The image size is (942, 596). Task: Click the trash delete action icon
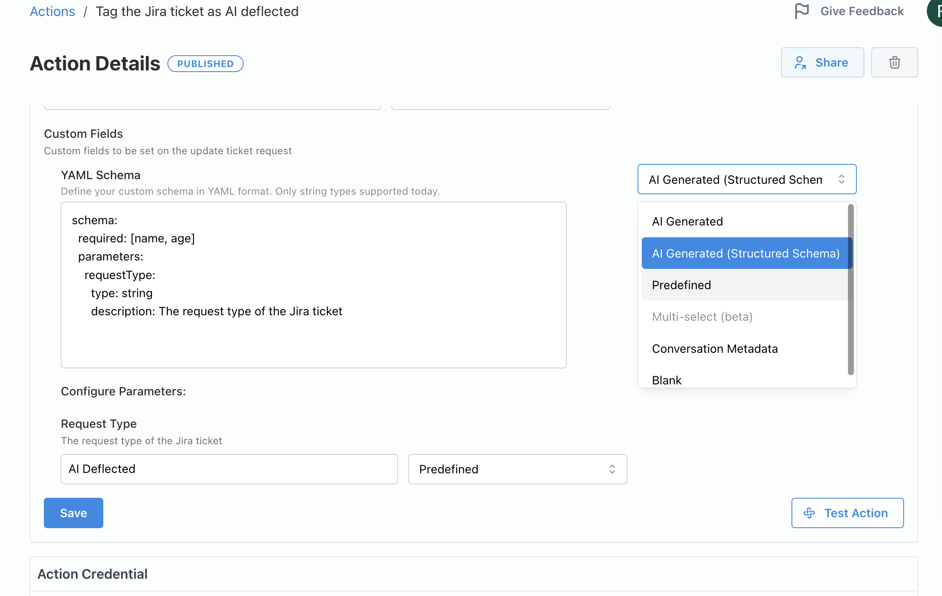(x=894, y=62)
